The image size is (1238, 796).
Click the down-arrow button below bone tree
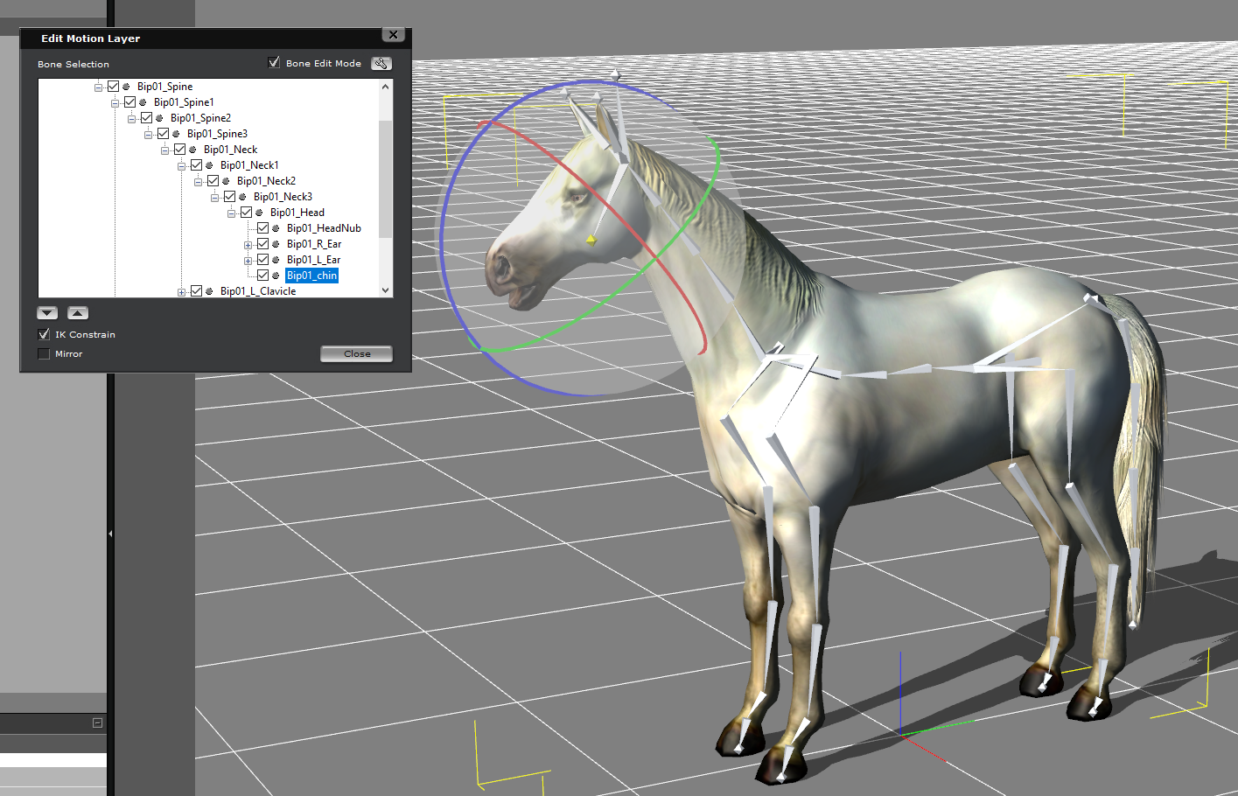[x=47, y=313]
